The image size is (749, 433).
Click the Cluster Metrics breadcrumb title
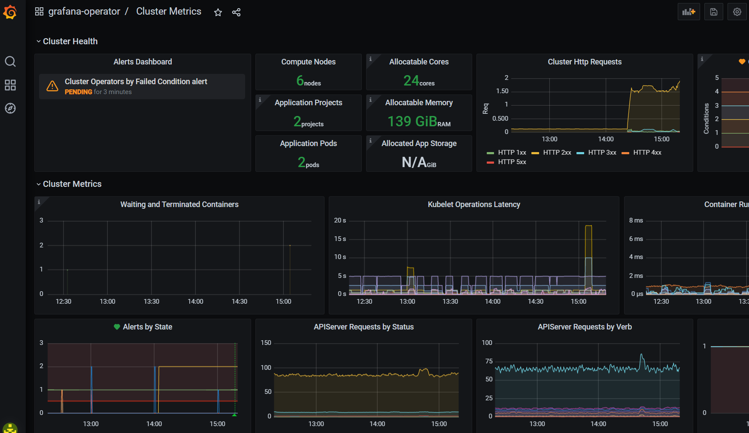[x=169, y=11]
